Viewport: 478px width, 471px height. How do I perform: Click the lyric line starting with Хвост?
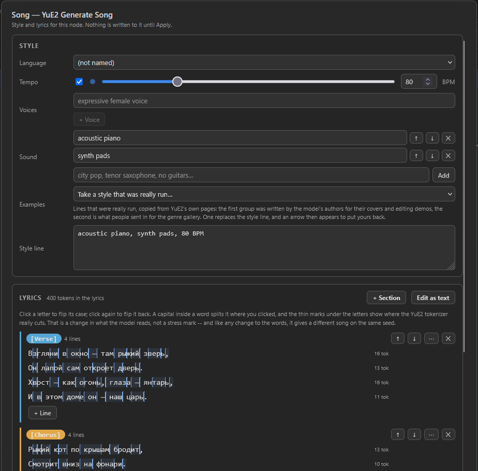pos(100,383)
